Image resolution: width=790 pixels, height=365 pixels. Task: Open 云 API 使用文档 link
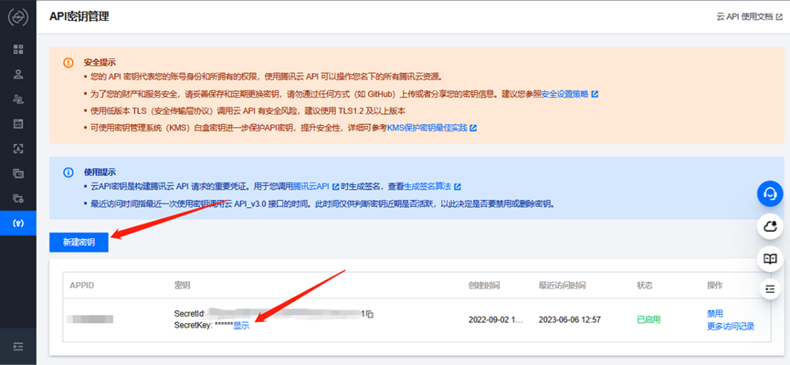coord(749,16)
